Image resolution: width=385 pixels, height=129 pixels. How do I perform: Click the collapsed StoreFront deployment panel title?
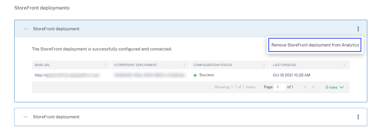[56, 117]
